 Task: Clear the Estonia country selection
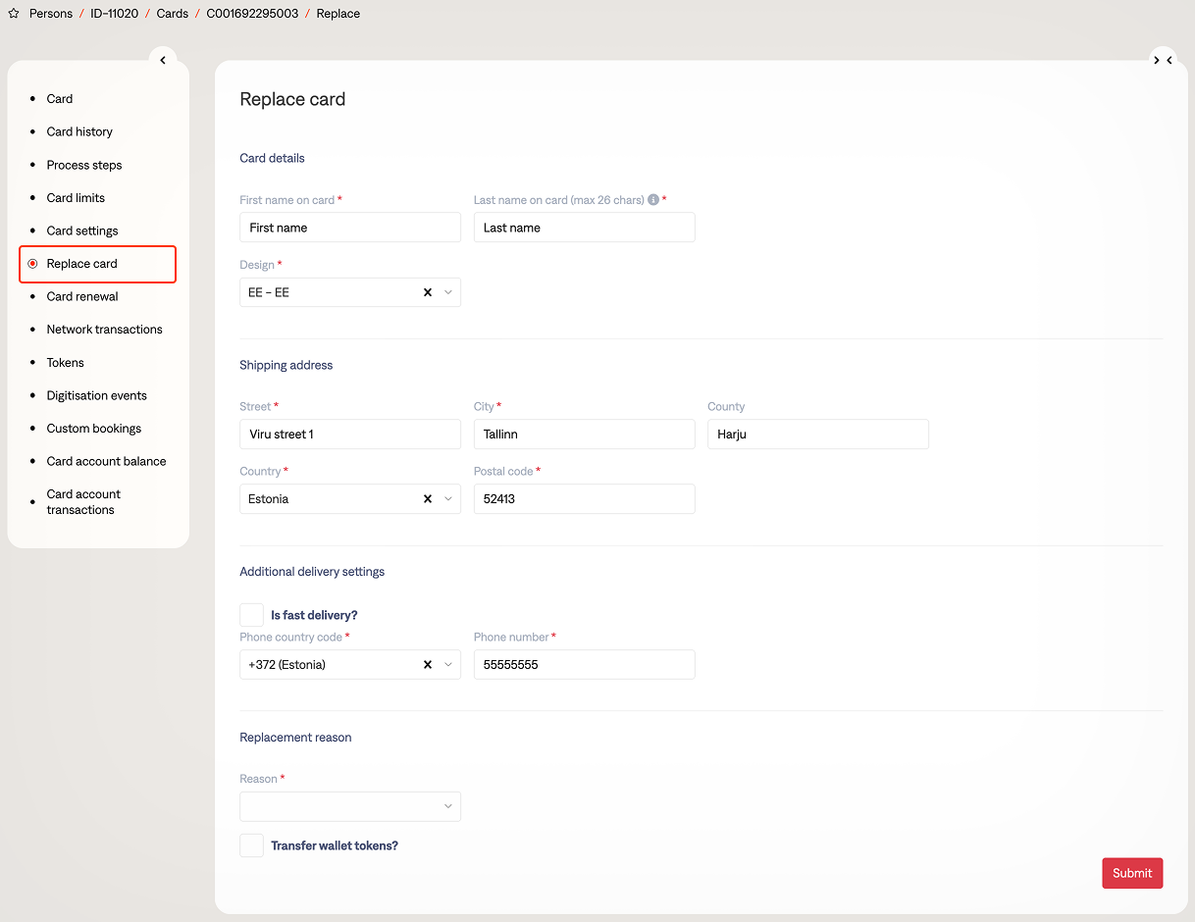coord(428,499)
